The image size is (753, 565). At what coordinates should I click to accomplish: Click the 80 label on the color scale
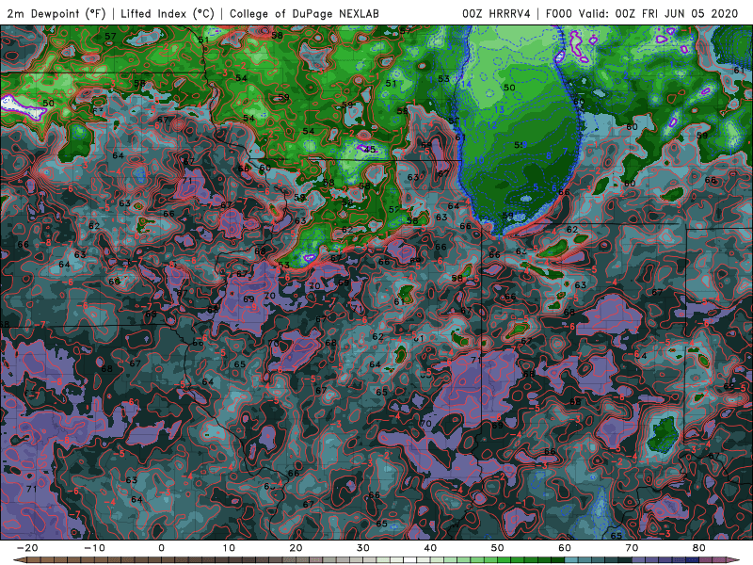[x=698, y=548]
